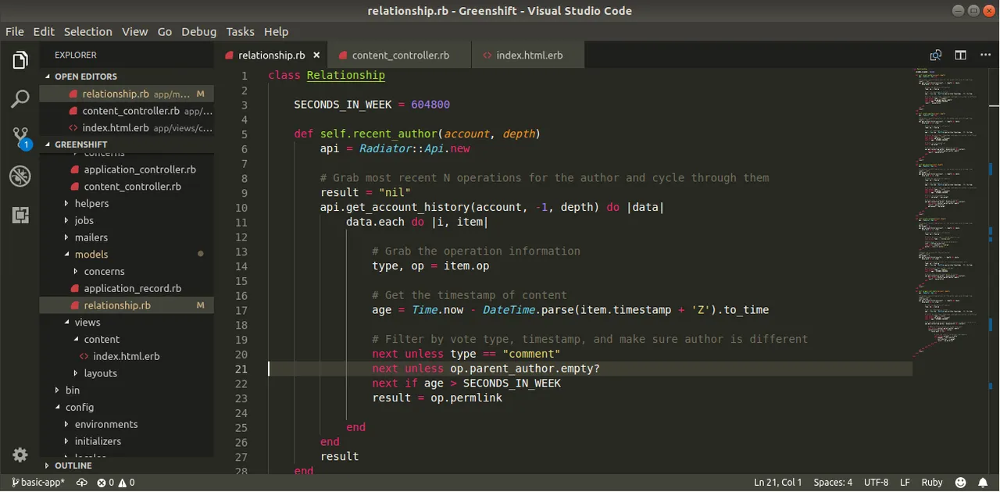The width and height of the screenshot is (1000, 492).
Task: Change indentation via Spaces: 4
Action: coord(833,483)
